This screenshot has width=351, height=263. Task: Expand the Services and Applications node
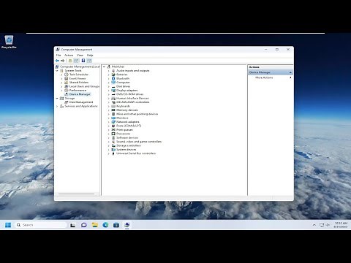pyautogui.click(x=57, y=106)
